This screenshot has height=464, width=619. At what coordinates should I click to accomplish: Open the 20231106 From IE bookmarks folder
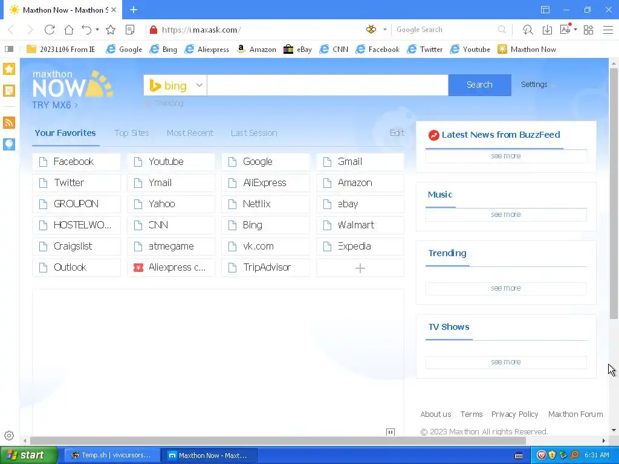60,50
